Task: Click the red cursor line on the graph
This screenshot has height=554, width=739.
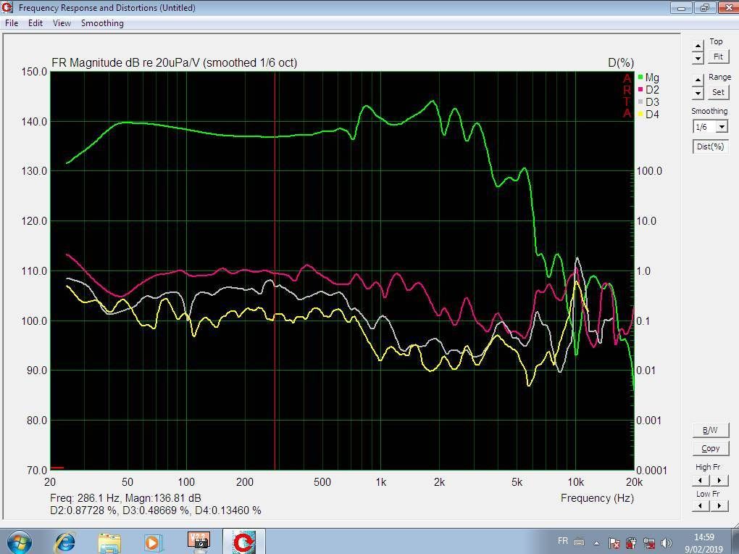Action: pyautogui.click(x=275, y=271)
